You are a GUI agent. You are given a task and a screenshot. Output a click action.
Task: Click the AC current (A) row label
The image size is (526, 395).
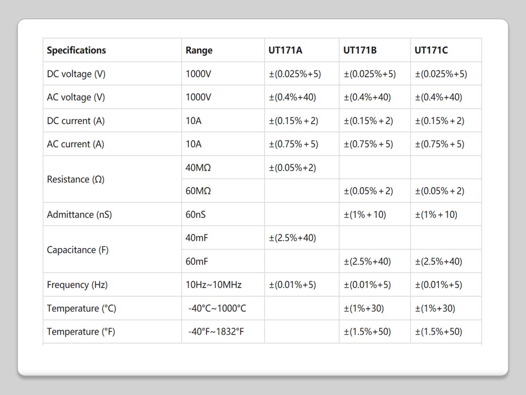pyautogui.click(x=76, y=144)
